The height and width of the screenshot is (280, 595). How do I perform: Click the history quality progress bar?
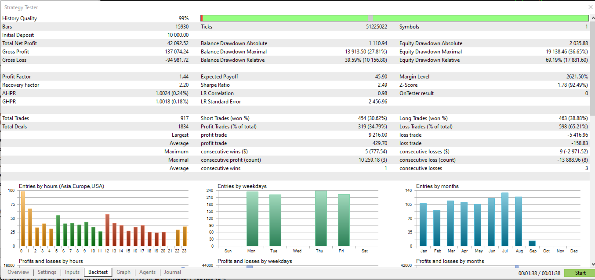[x=395, y=18]
